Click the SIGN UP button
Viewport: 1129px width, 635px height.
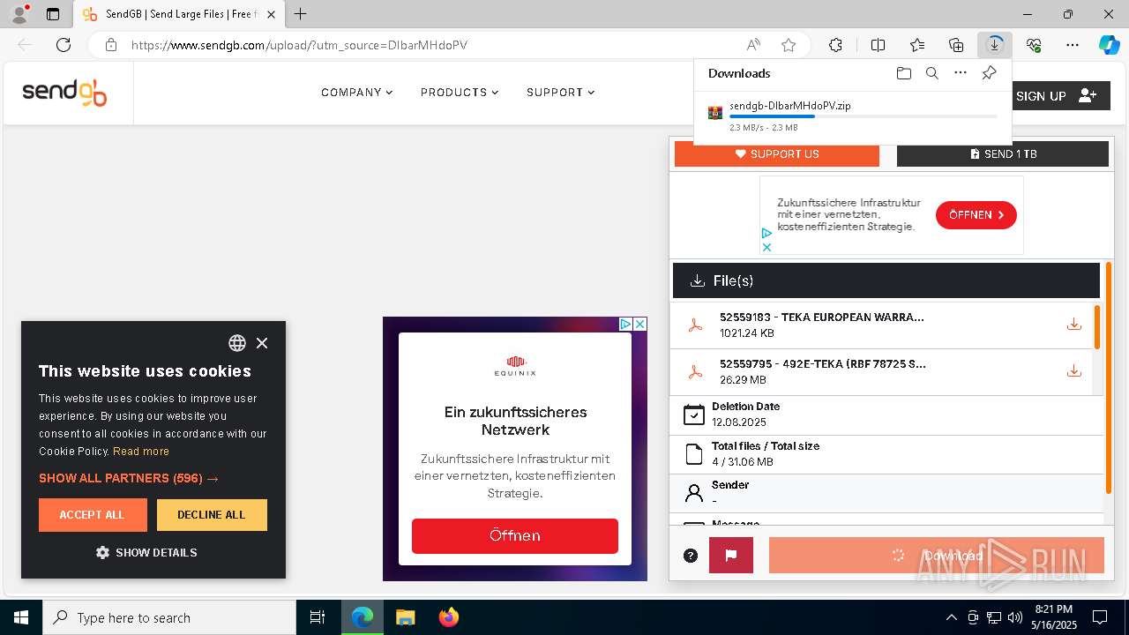tap(1058, 96)
